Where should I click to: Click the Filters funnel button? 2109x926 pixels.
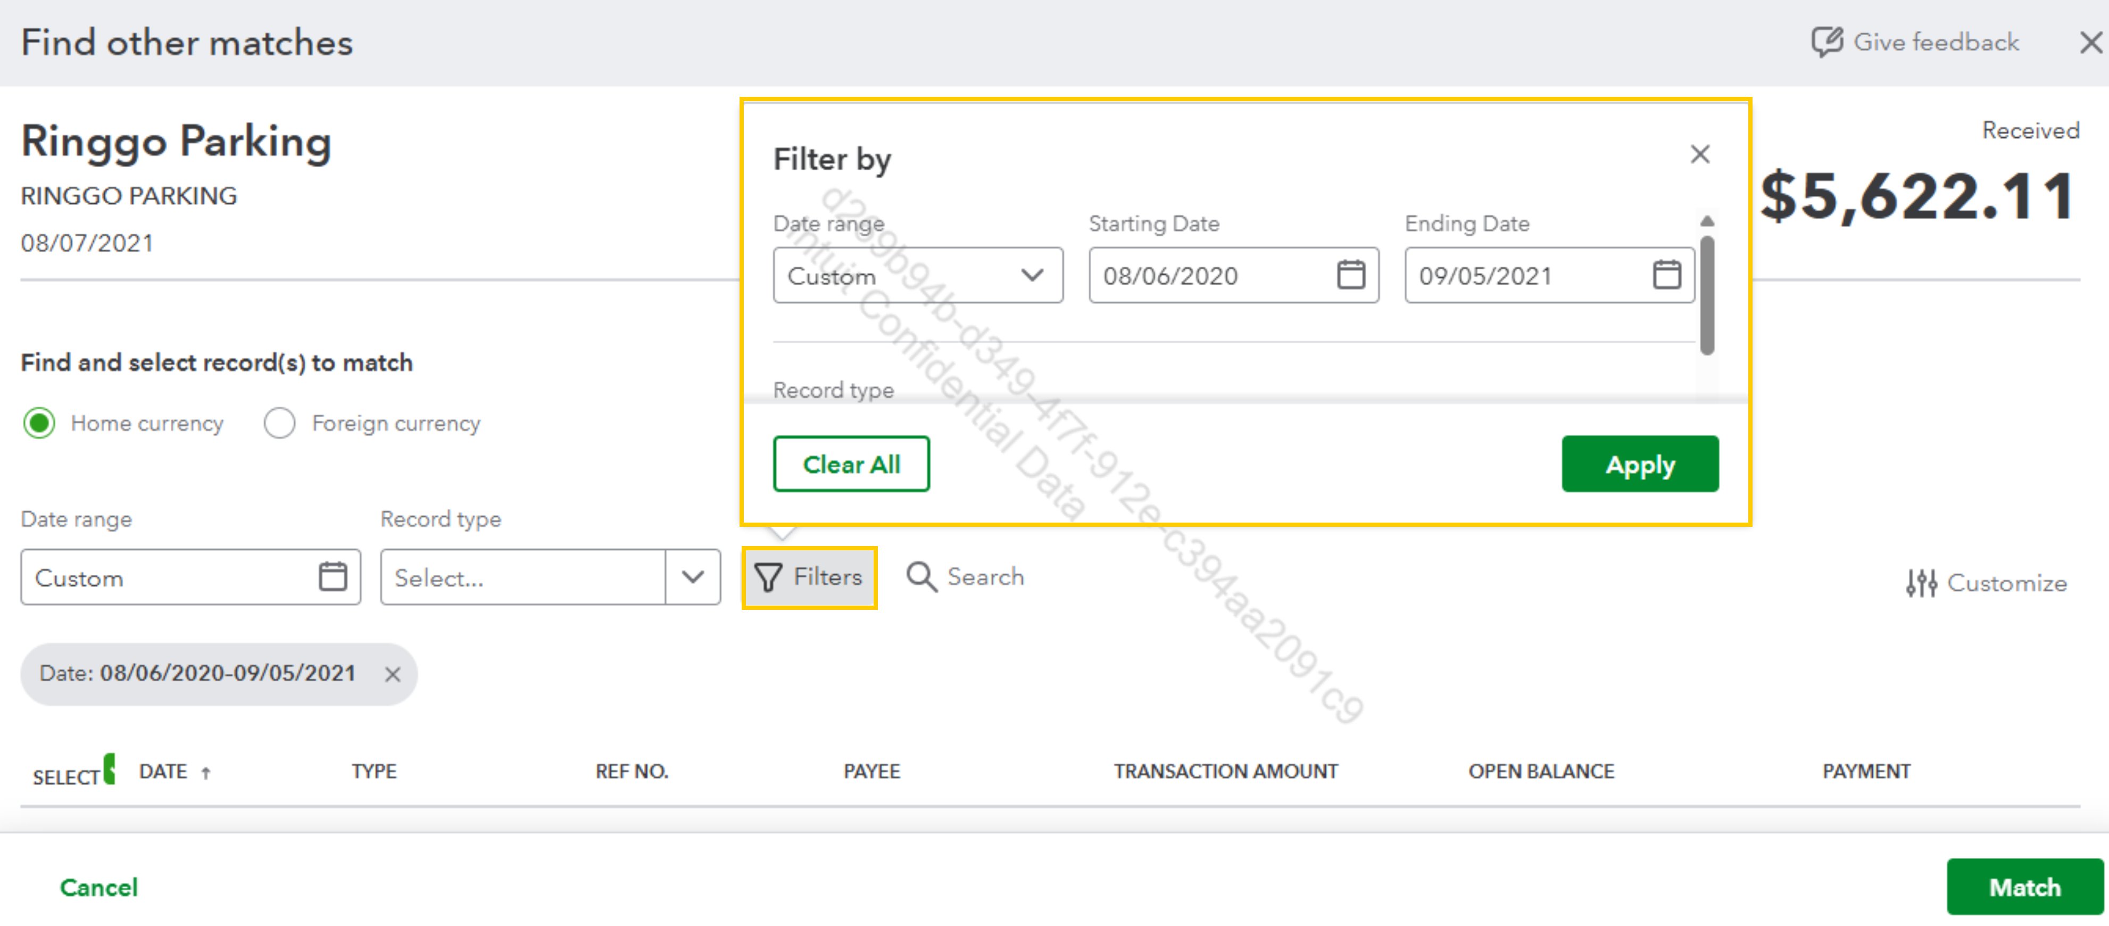[x=809, y=577]
